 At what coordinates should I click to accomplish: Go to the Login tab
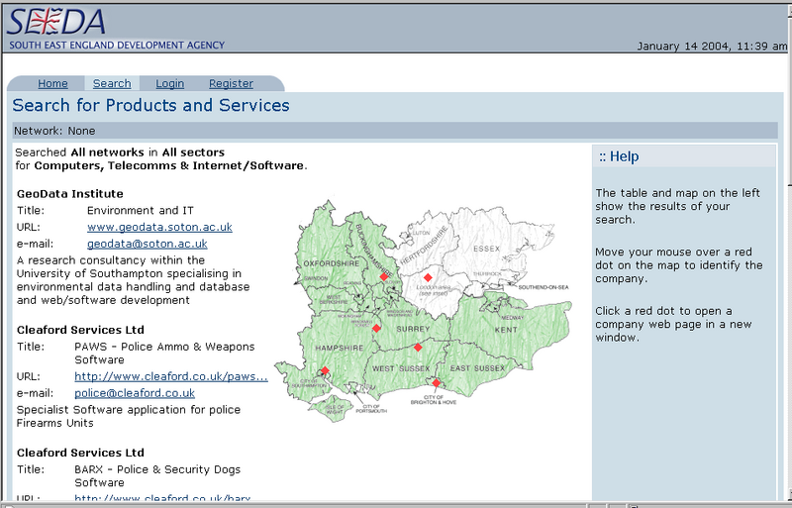point(169,83)
